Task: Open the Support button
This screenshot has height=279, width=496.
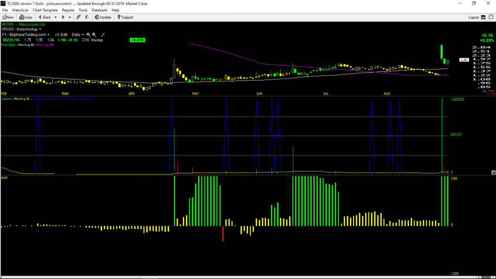Action: coord(125,17)
